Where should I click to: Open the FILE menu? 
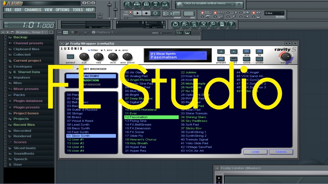click(9, 10)
